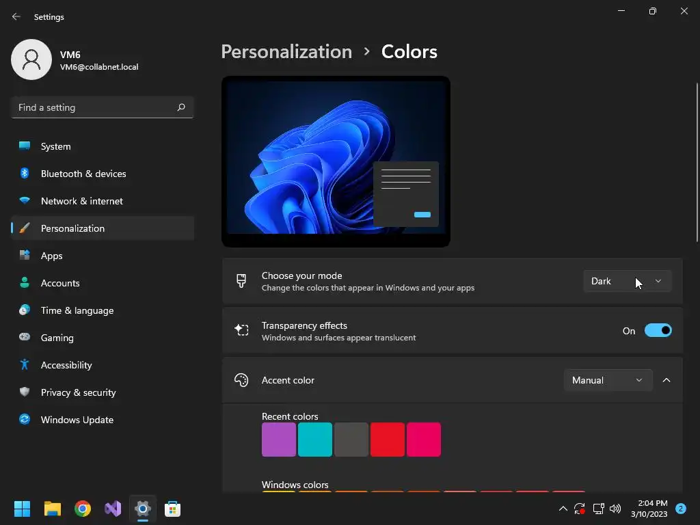The width and height of the screenshot is (700, 525).
Task: Click the desktop theme preview image
Action: (336, 161)
